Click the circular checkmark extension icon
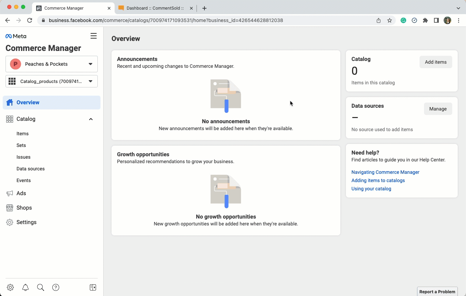The image size is (466, 296). (414, 20)
